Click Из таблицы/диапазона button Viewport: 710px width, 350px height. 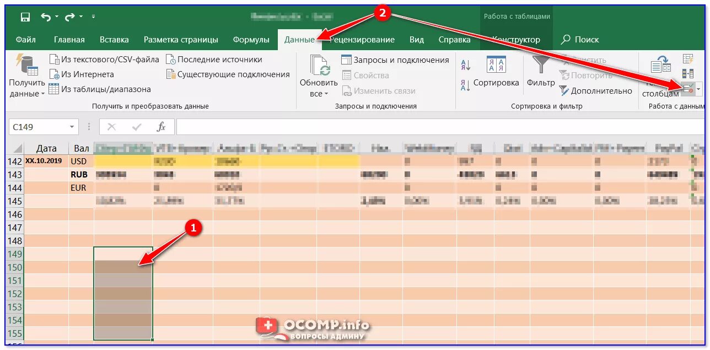pyautogui.click(x=100, y=89)
